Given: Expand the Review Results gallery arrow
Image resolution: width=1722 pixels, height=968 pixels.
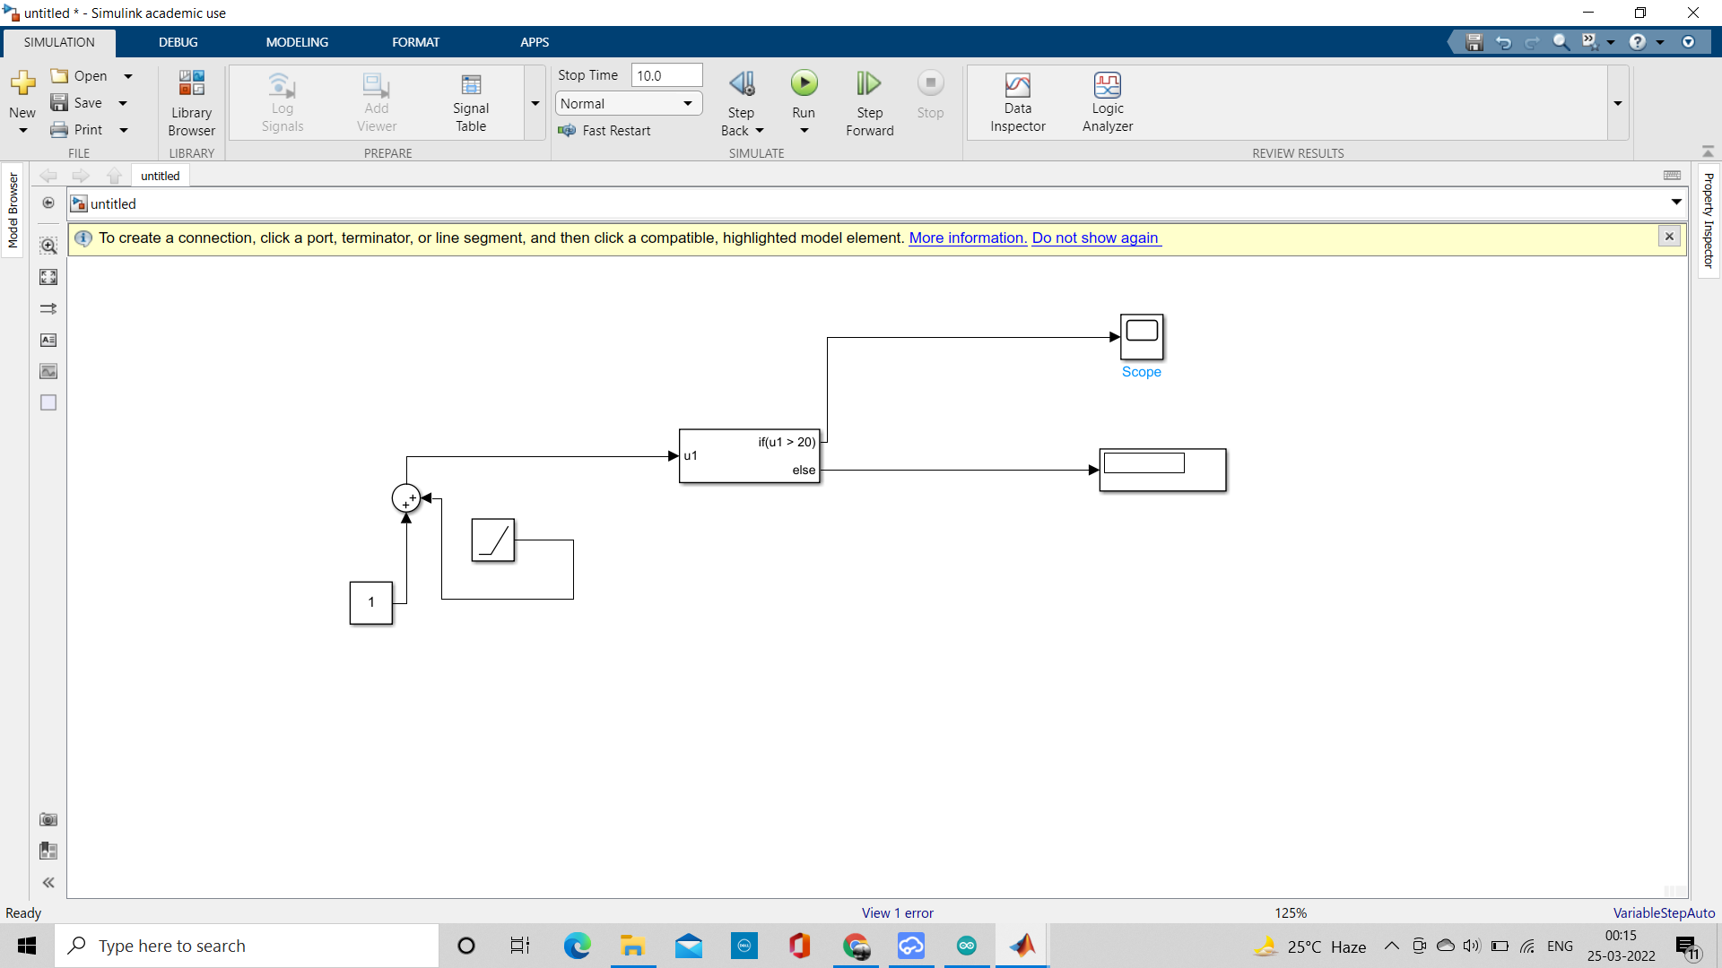Looking at the screenshot, I should 1618,103.
